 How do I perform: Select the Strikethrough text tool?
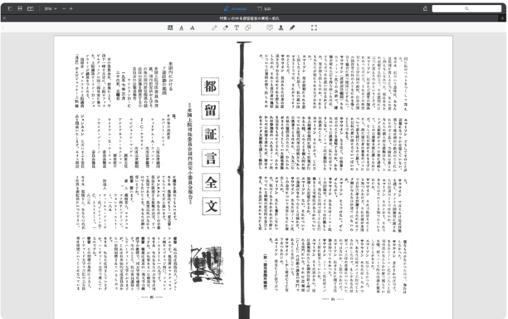(192, 28)
